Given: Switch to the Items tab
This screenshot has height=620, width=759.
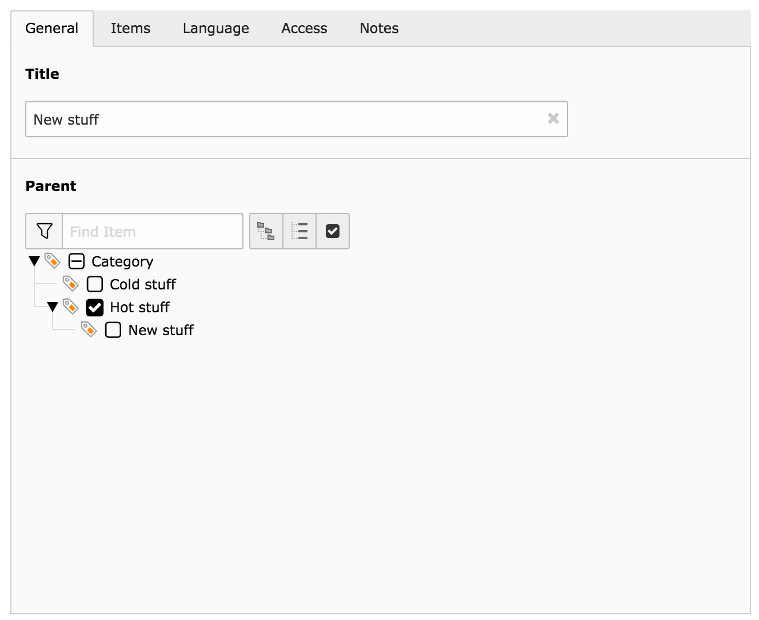Looking at the screenshot, I should 130,29.
